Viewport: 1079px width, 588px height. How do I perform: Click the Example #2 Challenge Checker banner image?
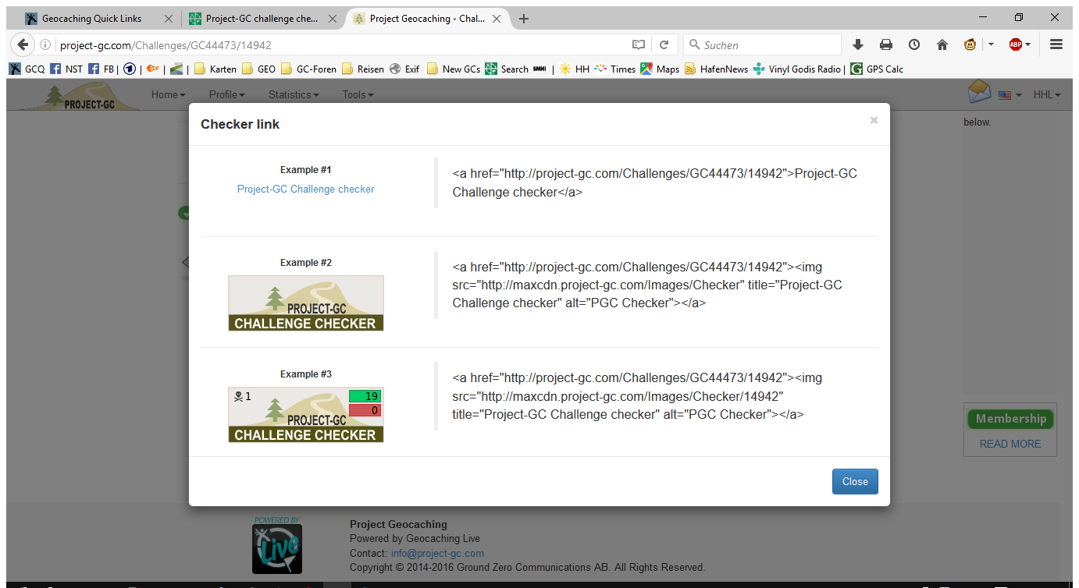pos(306,303)
